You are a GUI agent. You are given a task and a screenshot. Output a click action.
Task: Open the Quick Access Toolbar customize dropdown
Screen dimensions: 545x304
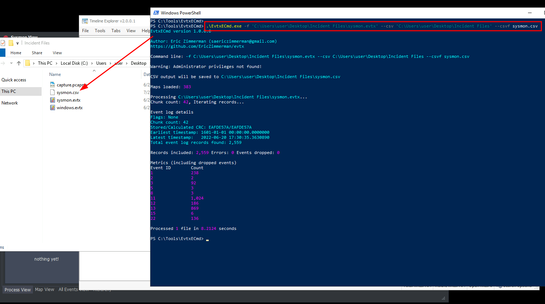pyautogui.click(x=17, y=43)
